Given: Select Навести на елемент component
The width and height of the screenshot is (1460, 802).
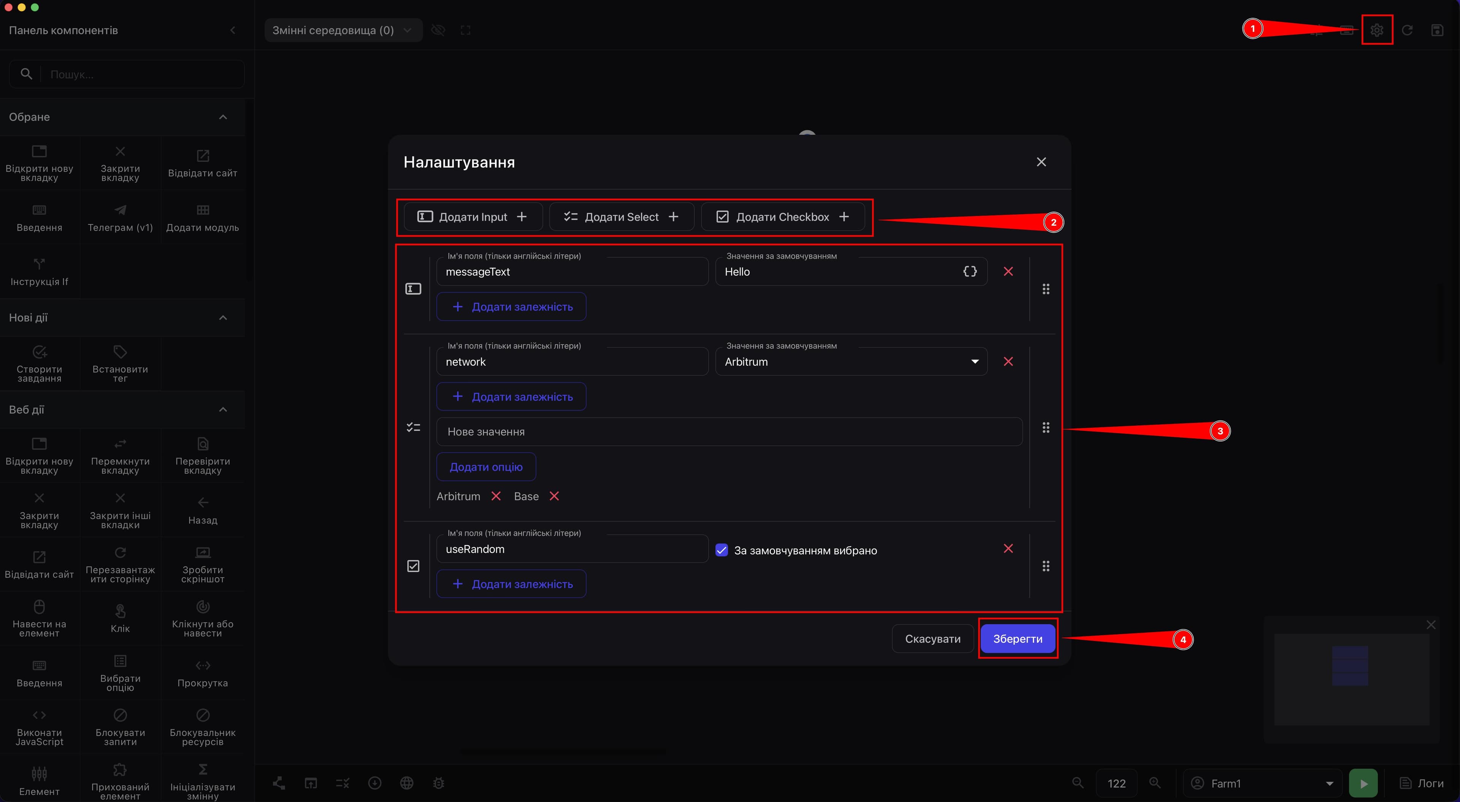Looking at the screenshot, I should [39, 619].
